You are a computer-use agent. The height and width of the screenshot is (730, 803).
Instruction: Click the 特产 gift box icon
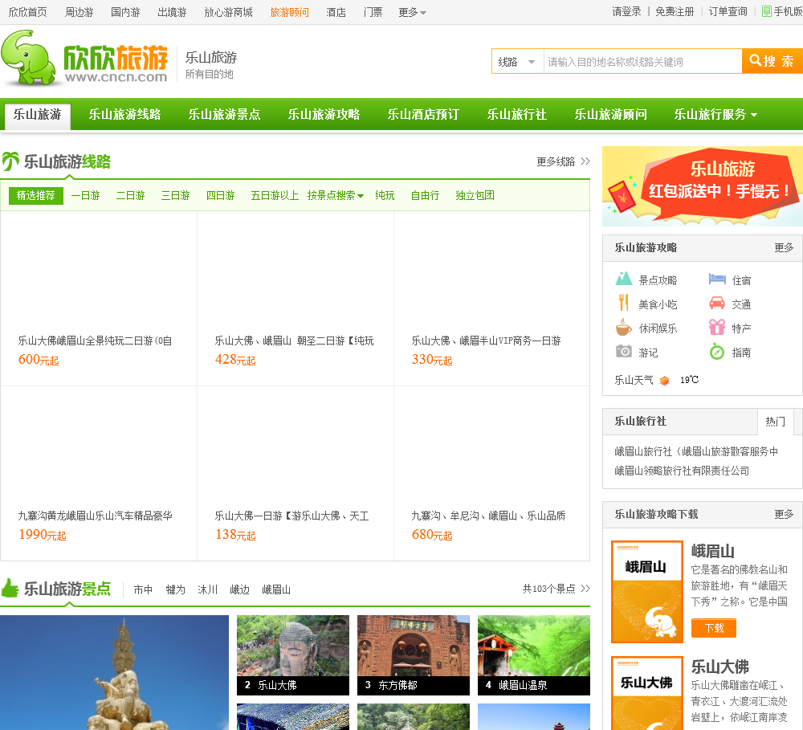717,327
